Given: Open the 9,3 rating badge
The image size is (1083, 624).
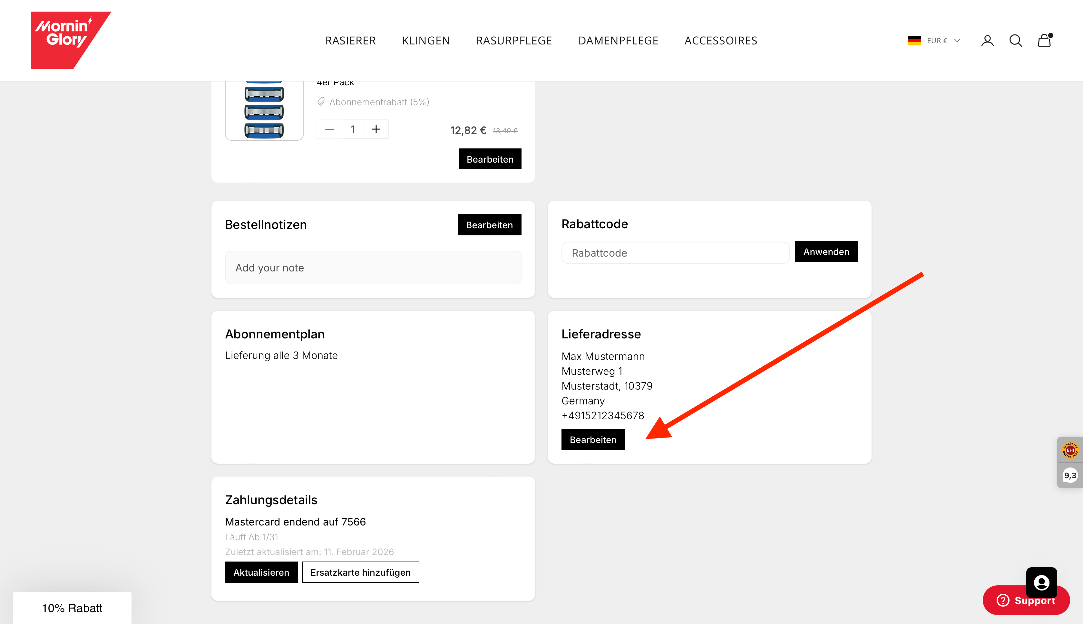Looking at the screenshot, I should click(1070, 475).
